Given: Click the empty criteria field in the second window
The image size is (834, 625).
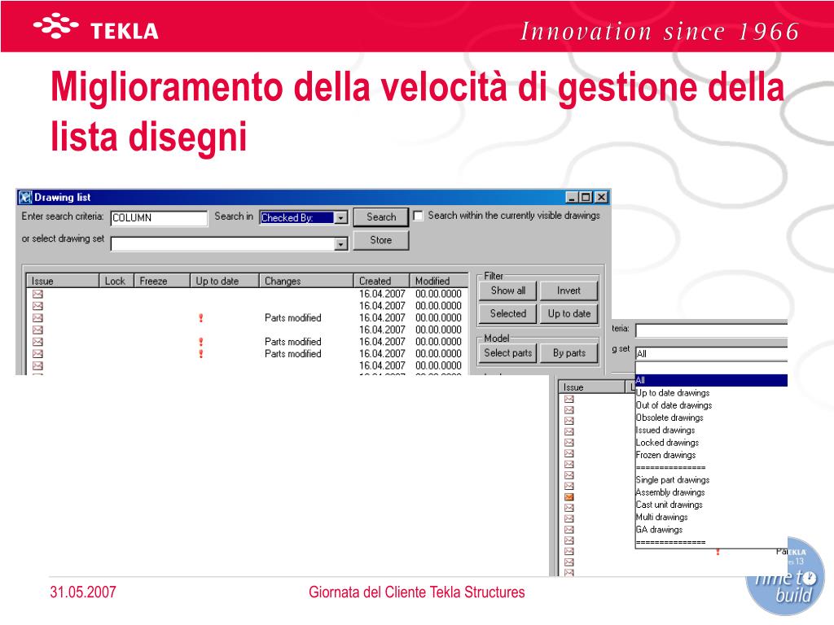Looking at the screenshot, I should tap(711, 330).
